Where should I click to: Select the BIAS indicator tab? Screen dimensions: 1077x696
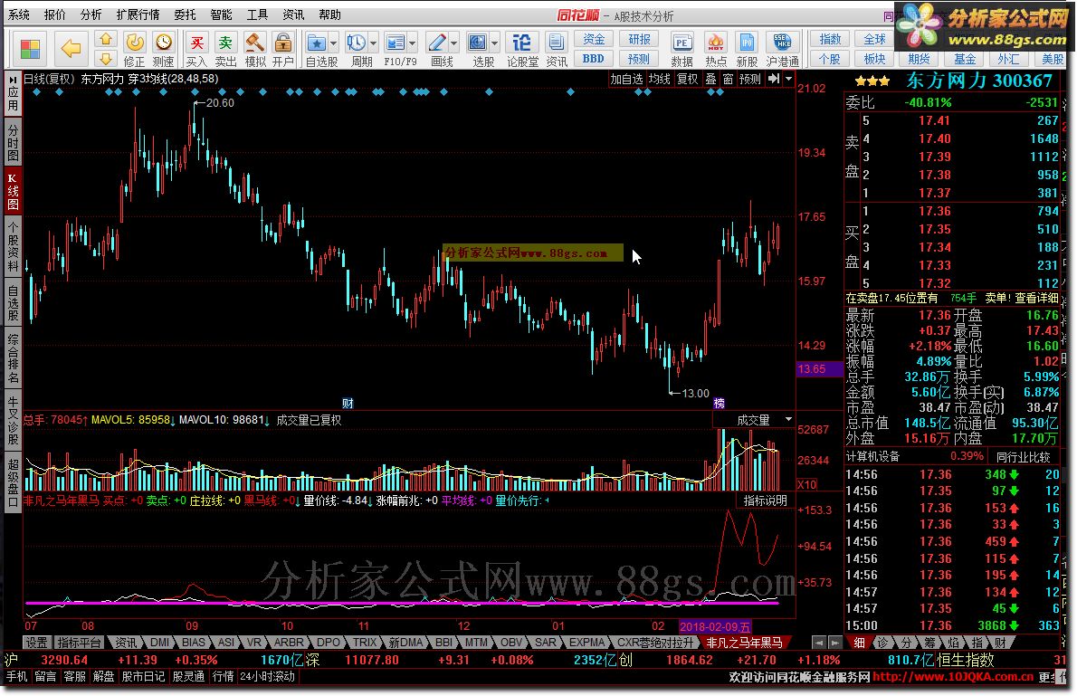(194, 643)
